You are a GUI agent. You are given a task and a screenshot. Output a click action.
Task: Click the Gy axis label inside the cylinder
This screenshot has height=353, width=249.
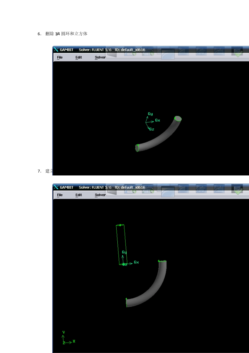coord(124,252)
